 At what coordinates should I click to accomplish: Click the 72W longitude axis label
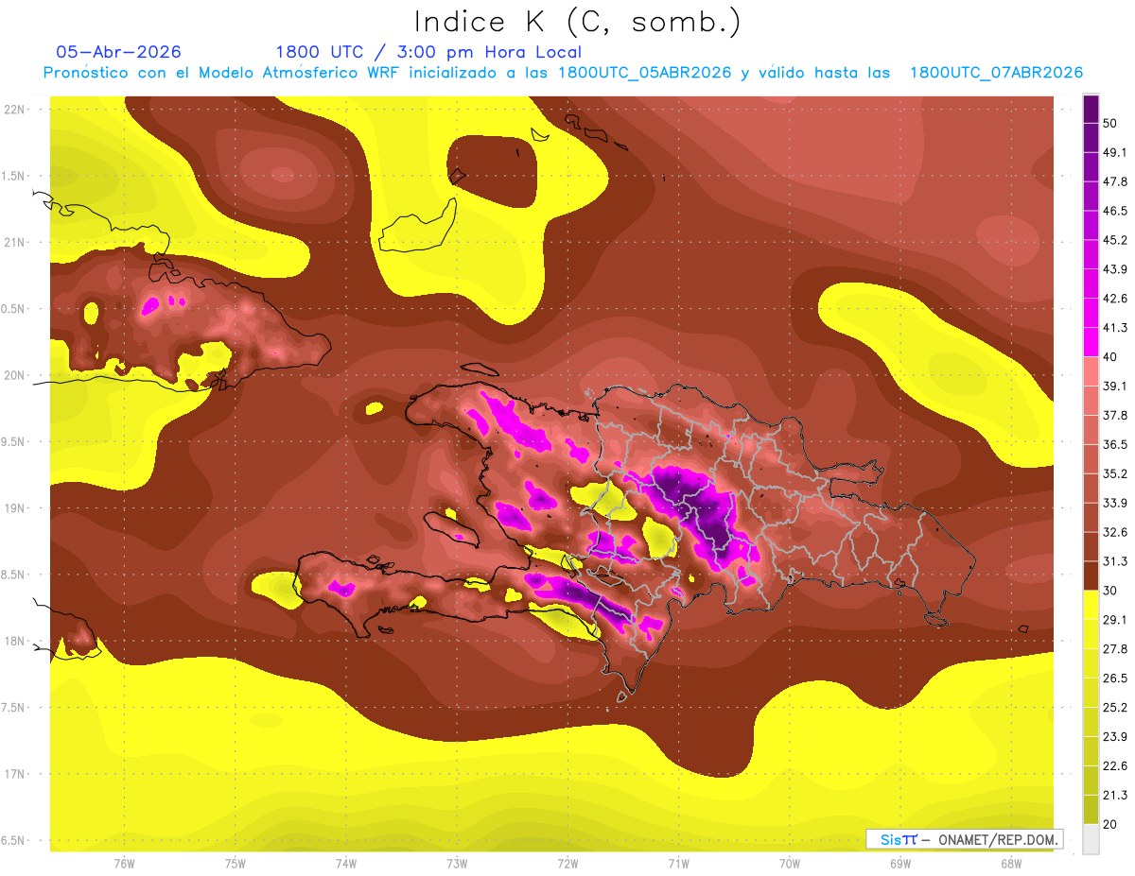[567, 863]
